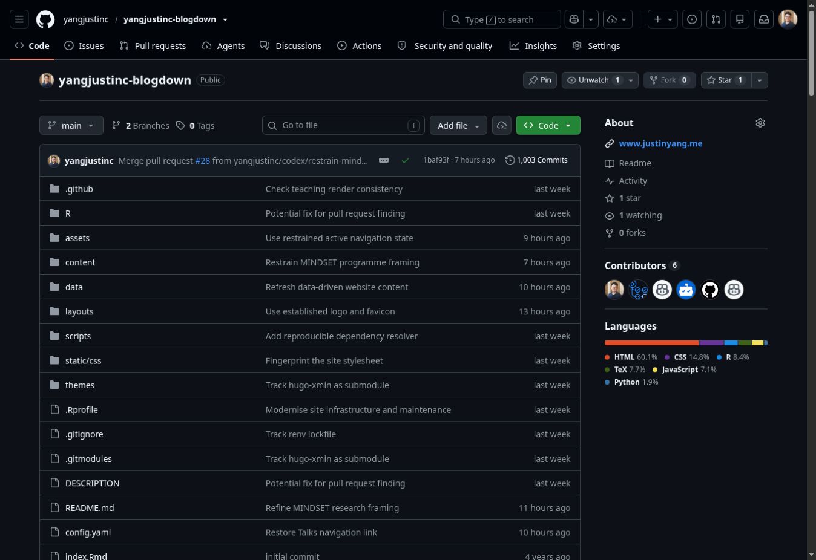Open the user profile avatar menu
Screen dimensions: 816x560
point(788,19)
